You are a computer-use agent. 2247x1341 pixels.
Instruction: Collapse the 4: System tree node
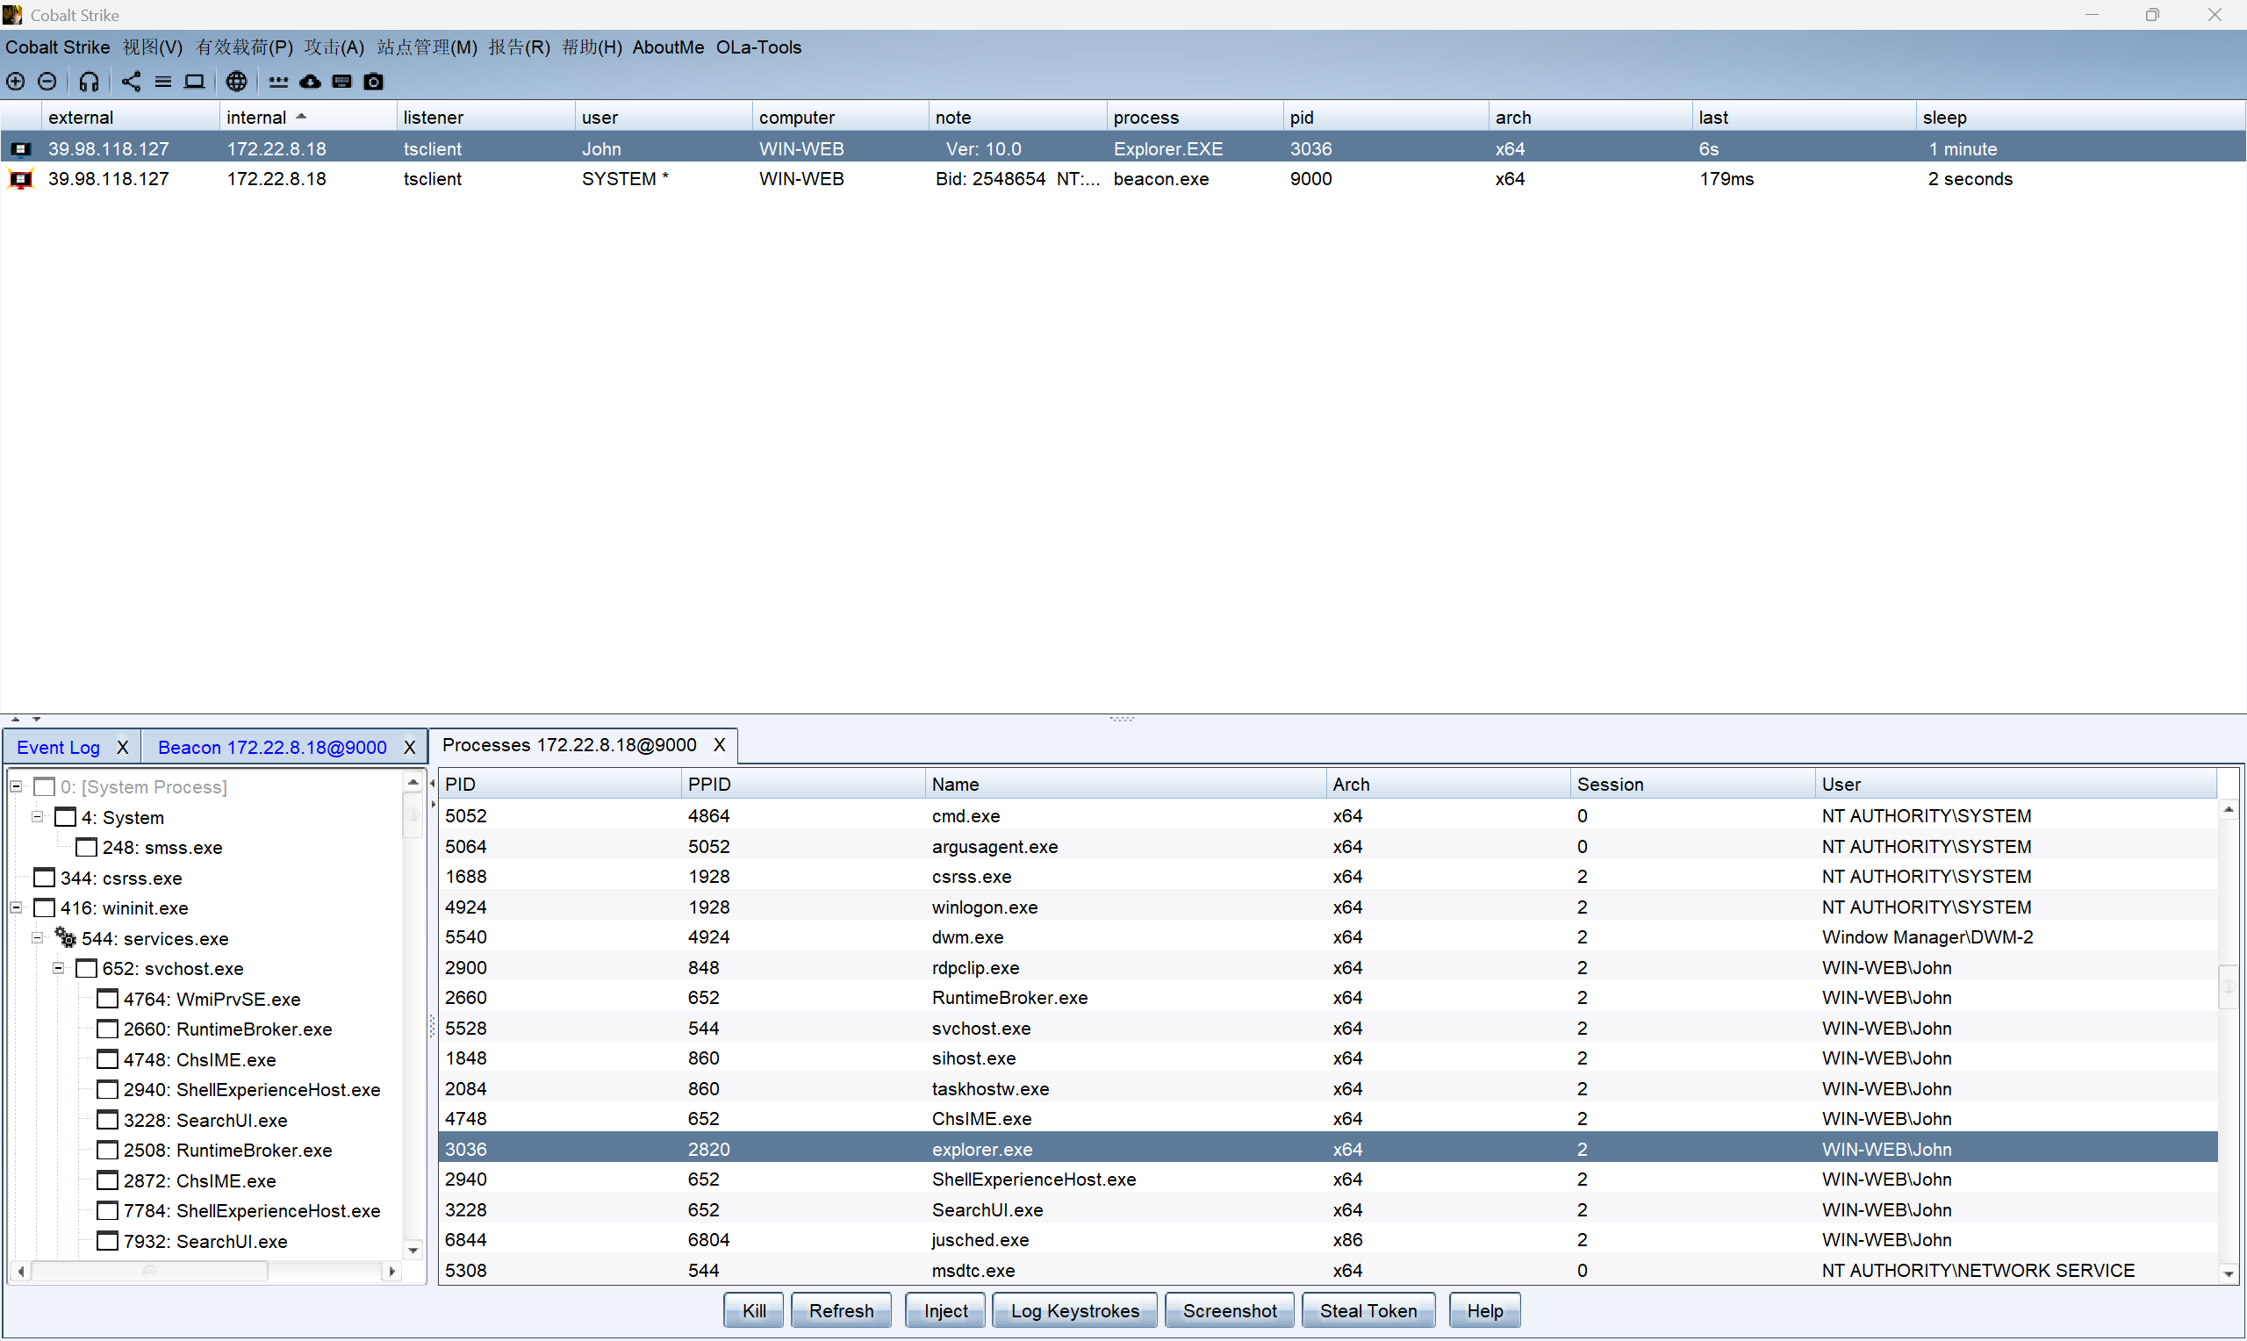tap(37, 816)
